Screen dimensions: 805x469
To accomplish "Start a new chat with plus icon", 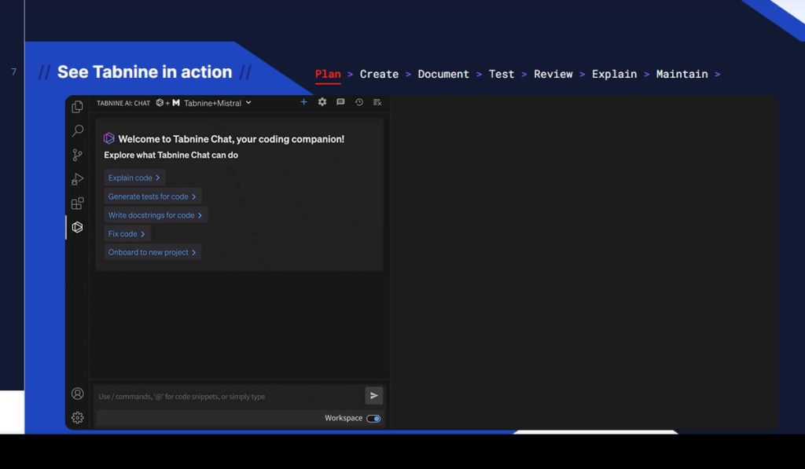I will 303,102.
